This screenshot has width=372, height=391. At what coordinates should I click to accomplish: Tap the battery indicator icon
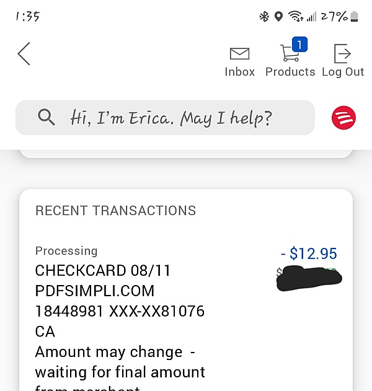point(355,17)
